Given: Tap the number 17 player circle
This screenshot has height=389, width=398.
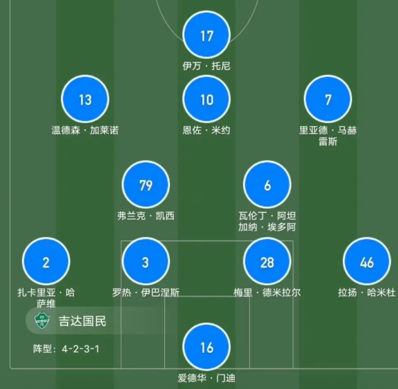Looking at the screenshot, I should 206,36.
